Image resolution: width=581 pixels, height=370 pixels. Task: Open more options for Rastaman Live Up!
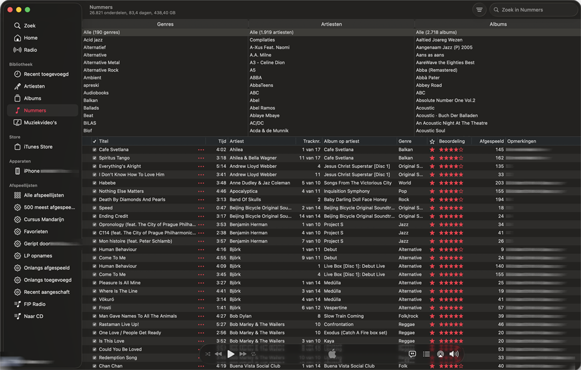(x=201, y=325)
